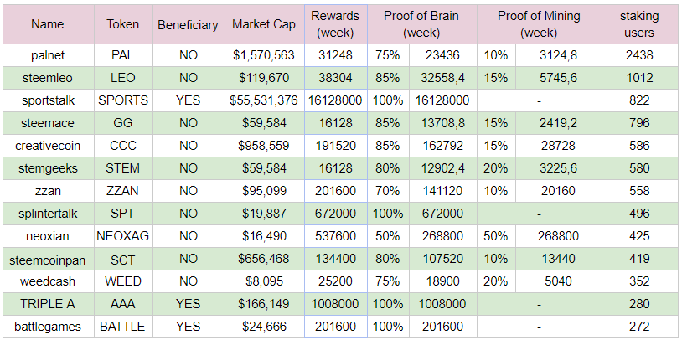Click the Name column header
The height and width of the screenshot is (340, 682).
click(48, 24)
